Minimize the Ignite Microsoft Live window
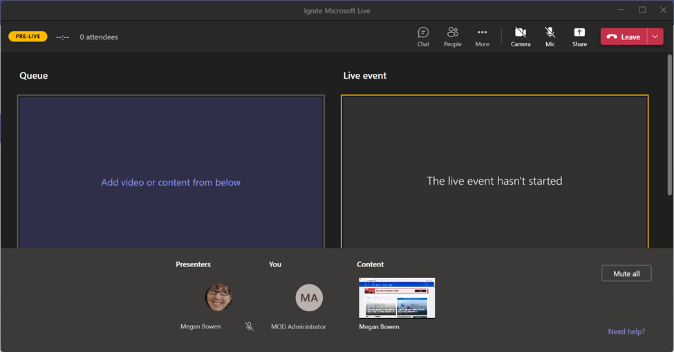The height and width of the screenshot is (352, 674). click(x=621, y=10)
